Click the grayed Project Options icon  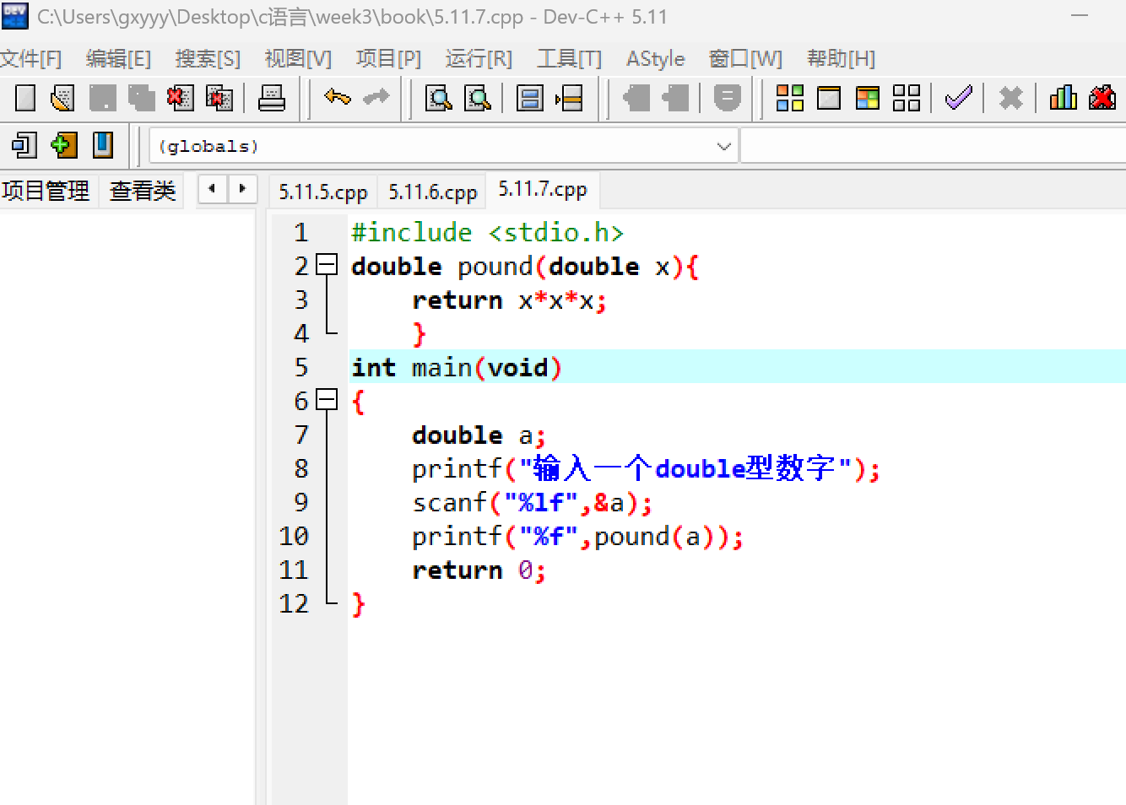(x=727, y=99)
